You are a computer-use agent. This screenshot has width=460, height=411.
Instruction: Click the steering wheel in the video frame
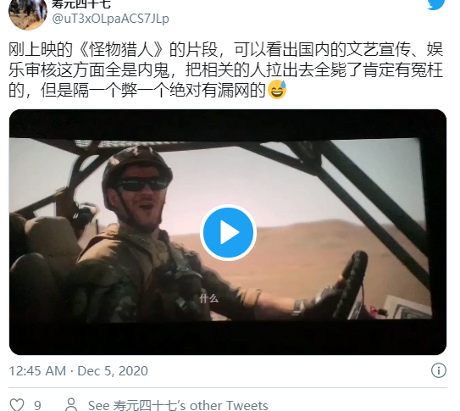click(x=350, y=284)
